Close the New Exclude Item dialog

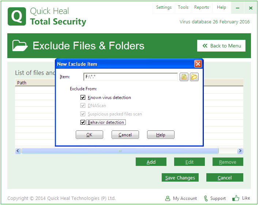coord(198,64)
